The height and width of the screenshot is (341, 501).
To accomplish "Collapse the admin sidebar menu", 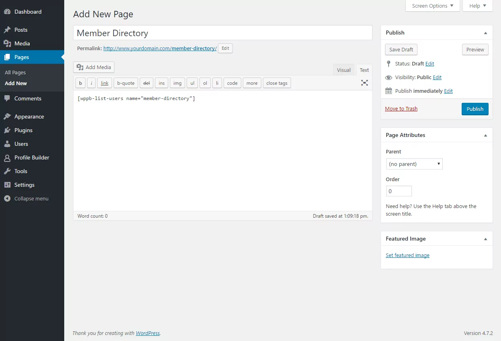I will 31,198.
